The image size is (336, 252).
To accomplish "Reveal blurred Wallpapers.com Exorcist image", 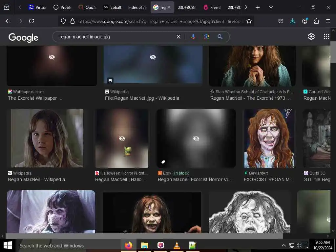I will (52, 57).
